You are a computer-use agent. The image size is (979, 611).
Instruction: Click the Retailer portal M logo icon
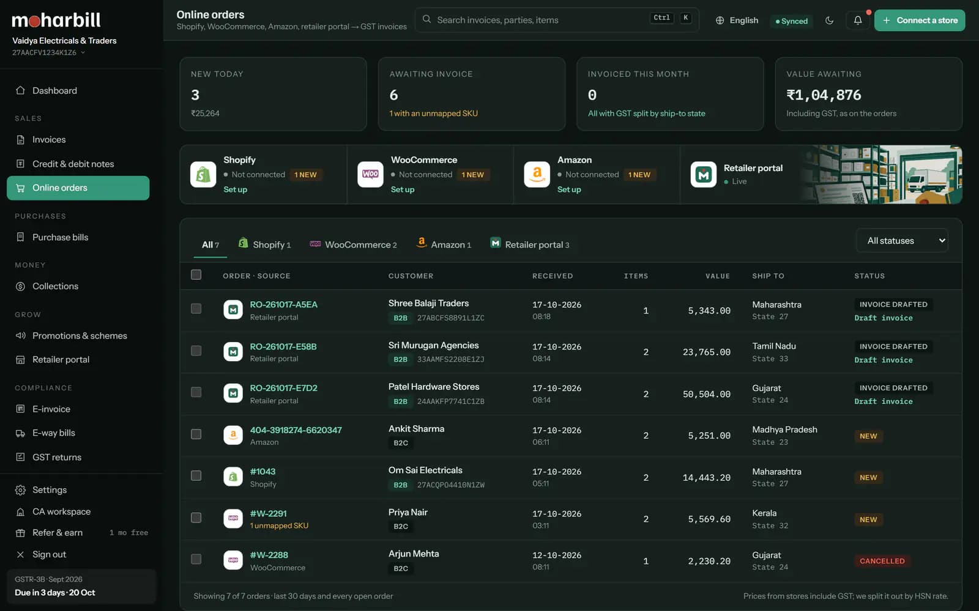[703, 175]
